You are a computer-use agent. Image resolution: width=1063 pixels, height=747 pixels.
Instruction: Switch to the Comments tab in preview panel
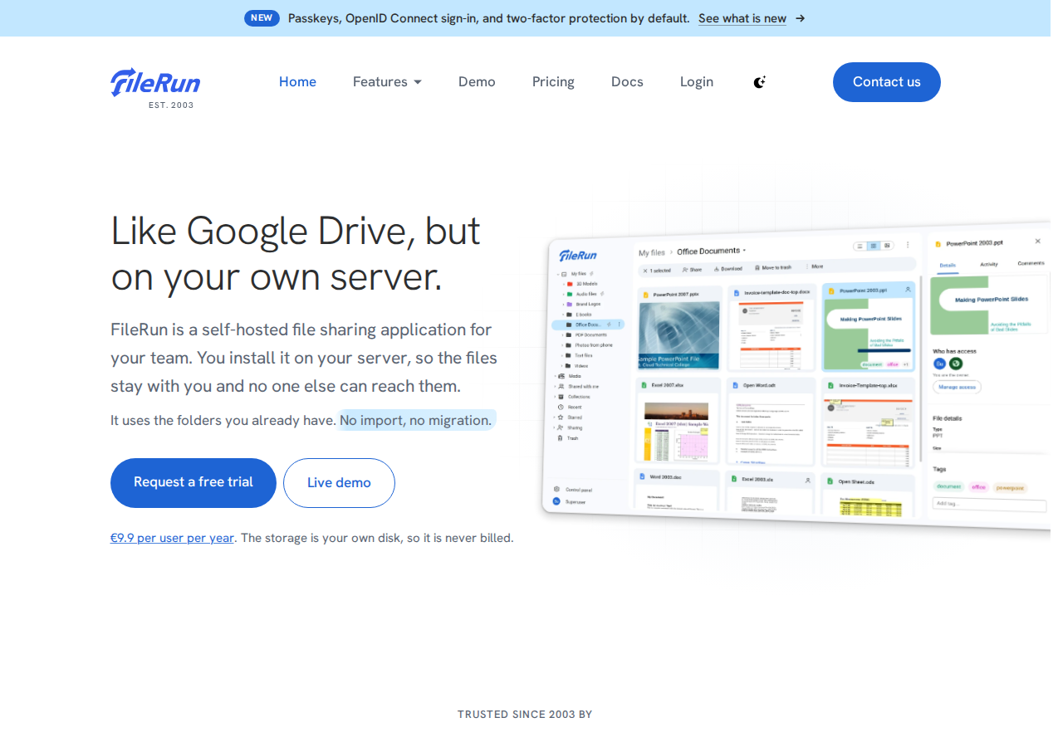tap(1031, 263)
